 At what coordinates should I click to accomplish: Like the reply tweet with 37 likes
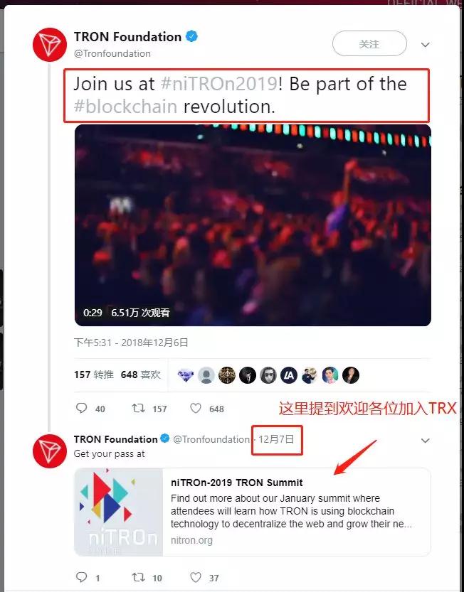tap(196, 577)
